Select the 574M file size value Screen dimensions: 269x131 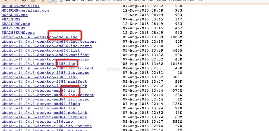click(x=177, y=90)
